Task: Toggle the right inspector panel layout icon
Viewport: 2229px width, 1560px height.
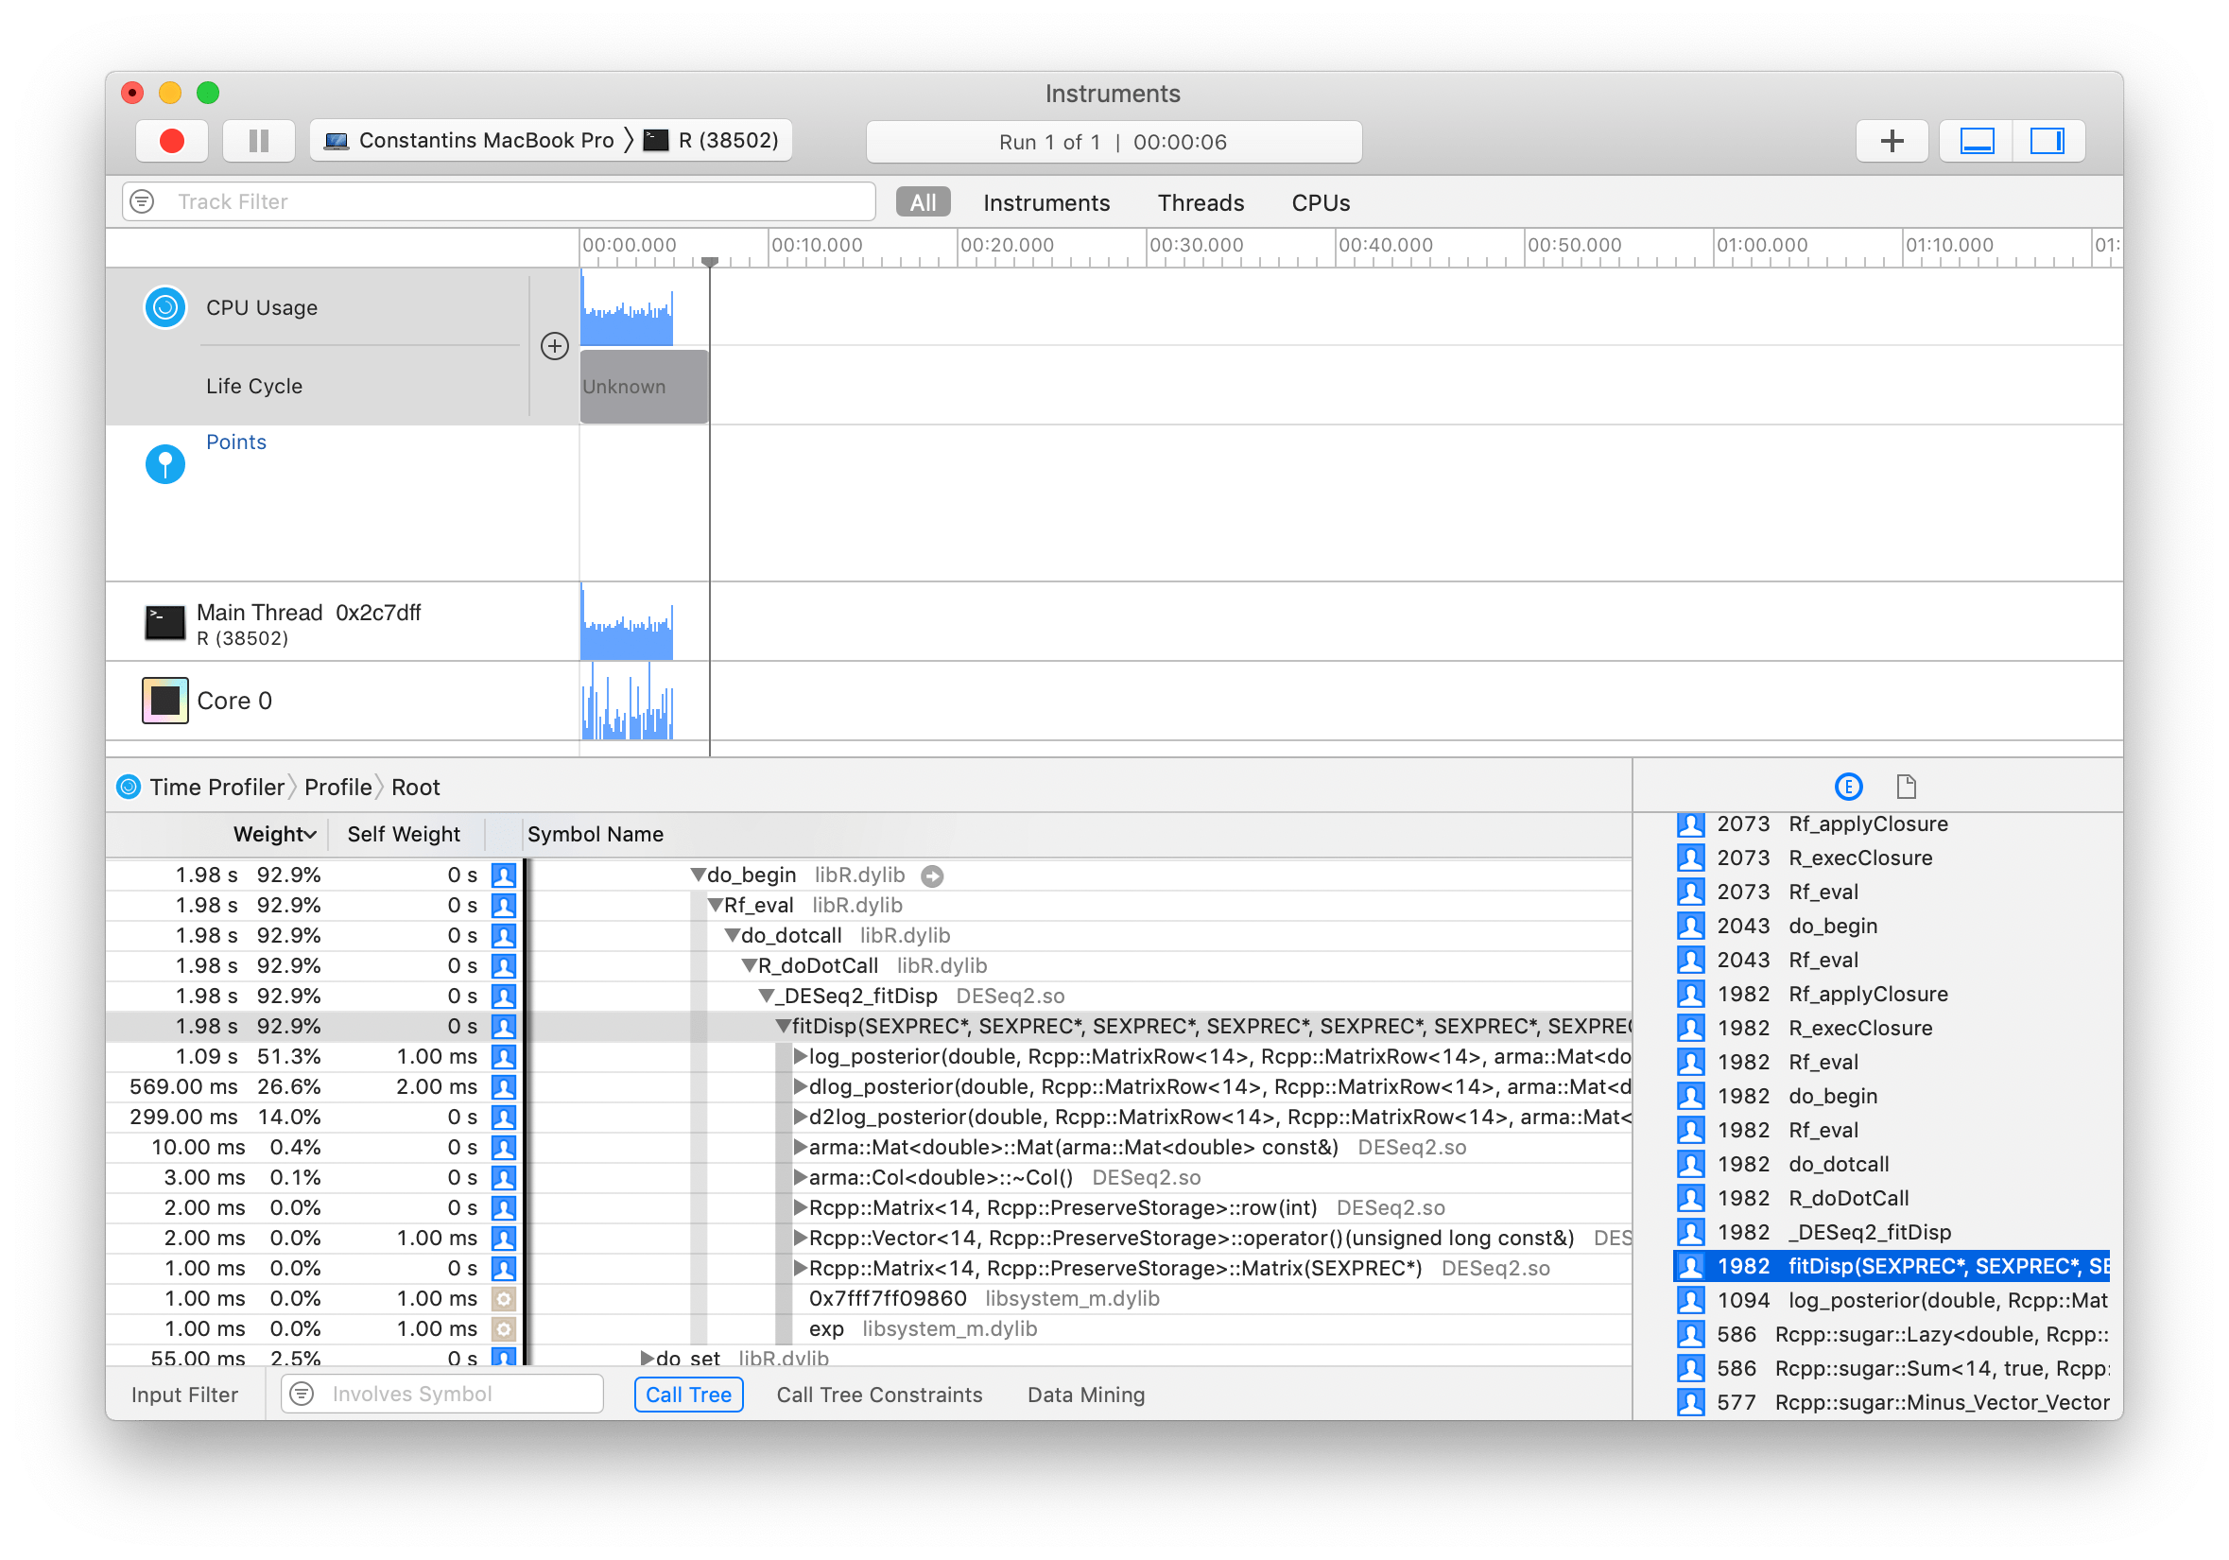Action: pyautogui.click(x=2048, y=140)
